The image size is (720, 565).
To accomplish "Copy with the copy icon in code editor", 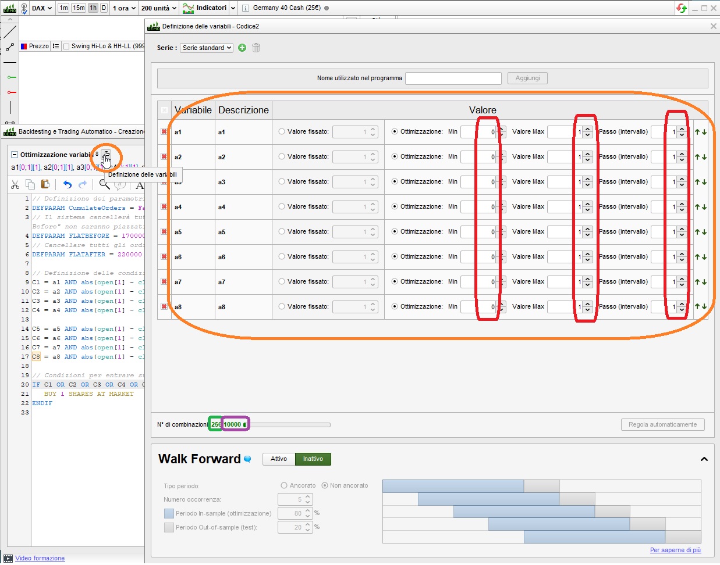I will (x=30, y=184).
